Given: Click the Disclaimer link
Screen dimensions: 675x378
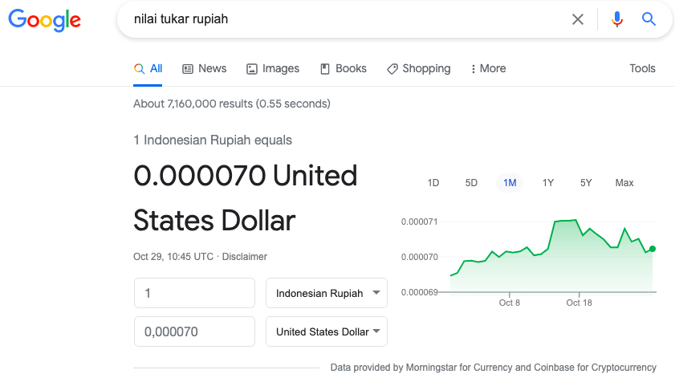Looking at the screenshot, I should 245,257.
